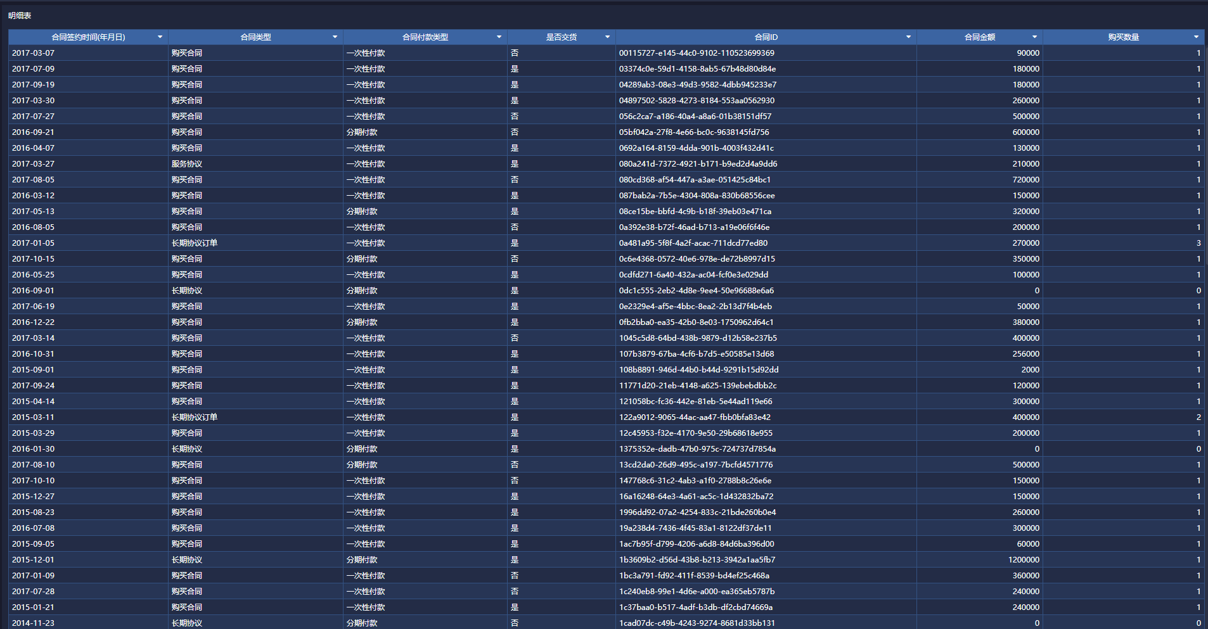Screen dimensions: 1208x629
Task: Click the 合同付款类型 column header
Action: tap(425, 37)
